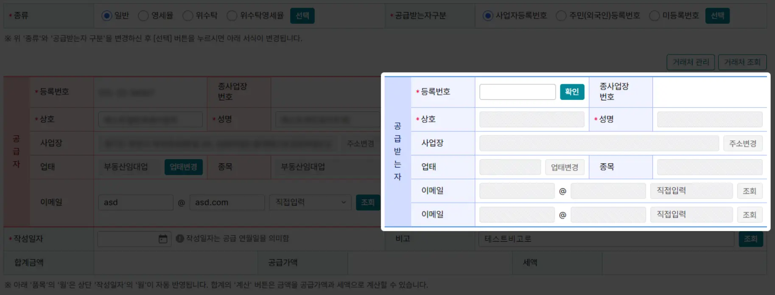The width and height of the screenshot is (775, 295).
Task: Pick the 주민(외국인)등록번호 radio option
Action: 561,16
